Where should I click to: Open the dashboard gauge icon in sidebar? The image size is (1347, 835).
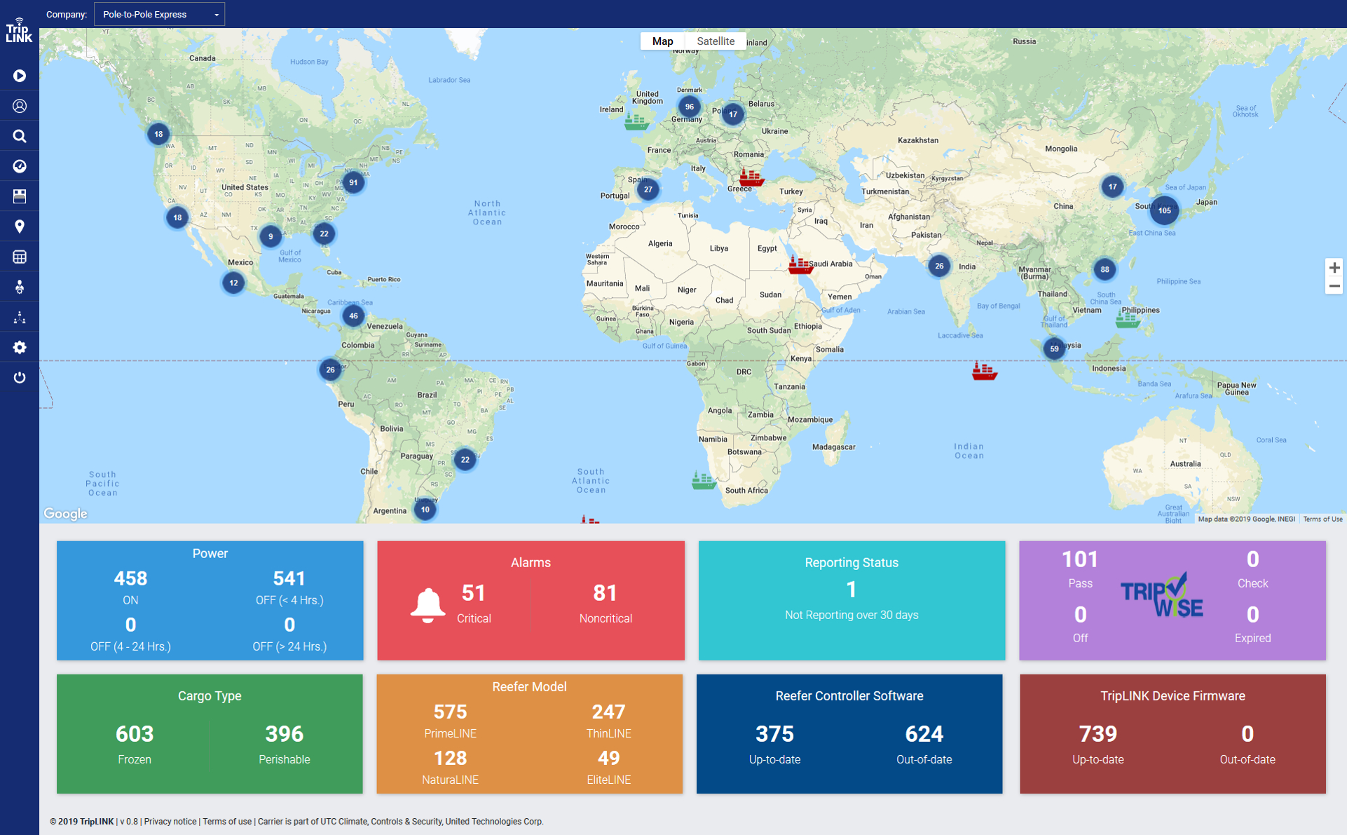click(x=19, y=165)
